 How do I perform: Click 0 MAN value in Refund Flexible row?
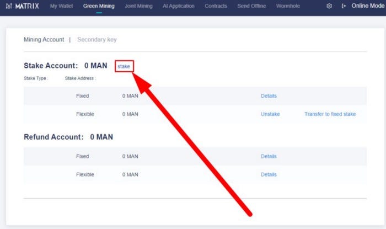tap(130, 174)
